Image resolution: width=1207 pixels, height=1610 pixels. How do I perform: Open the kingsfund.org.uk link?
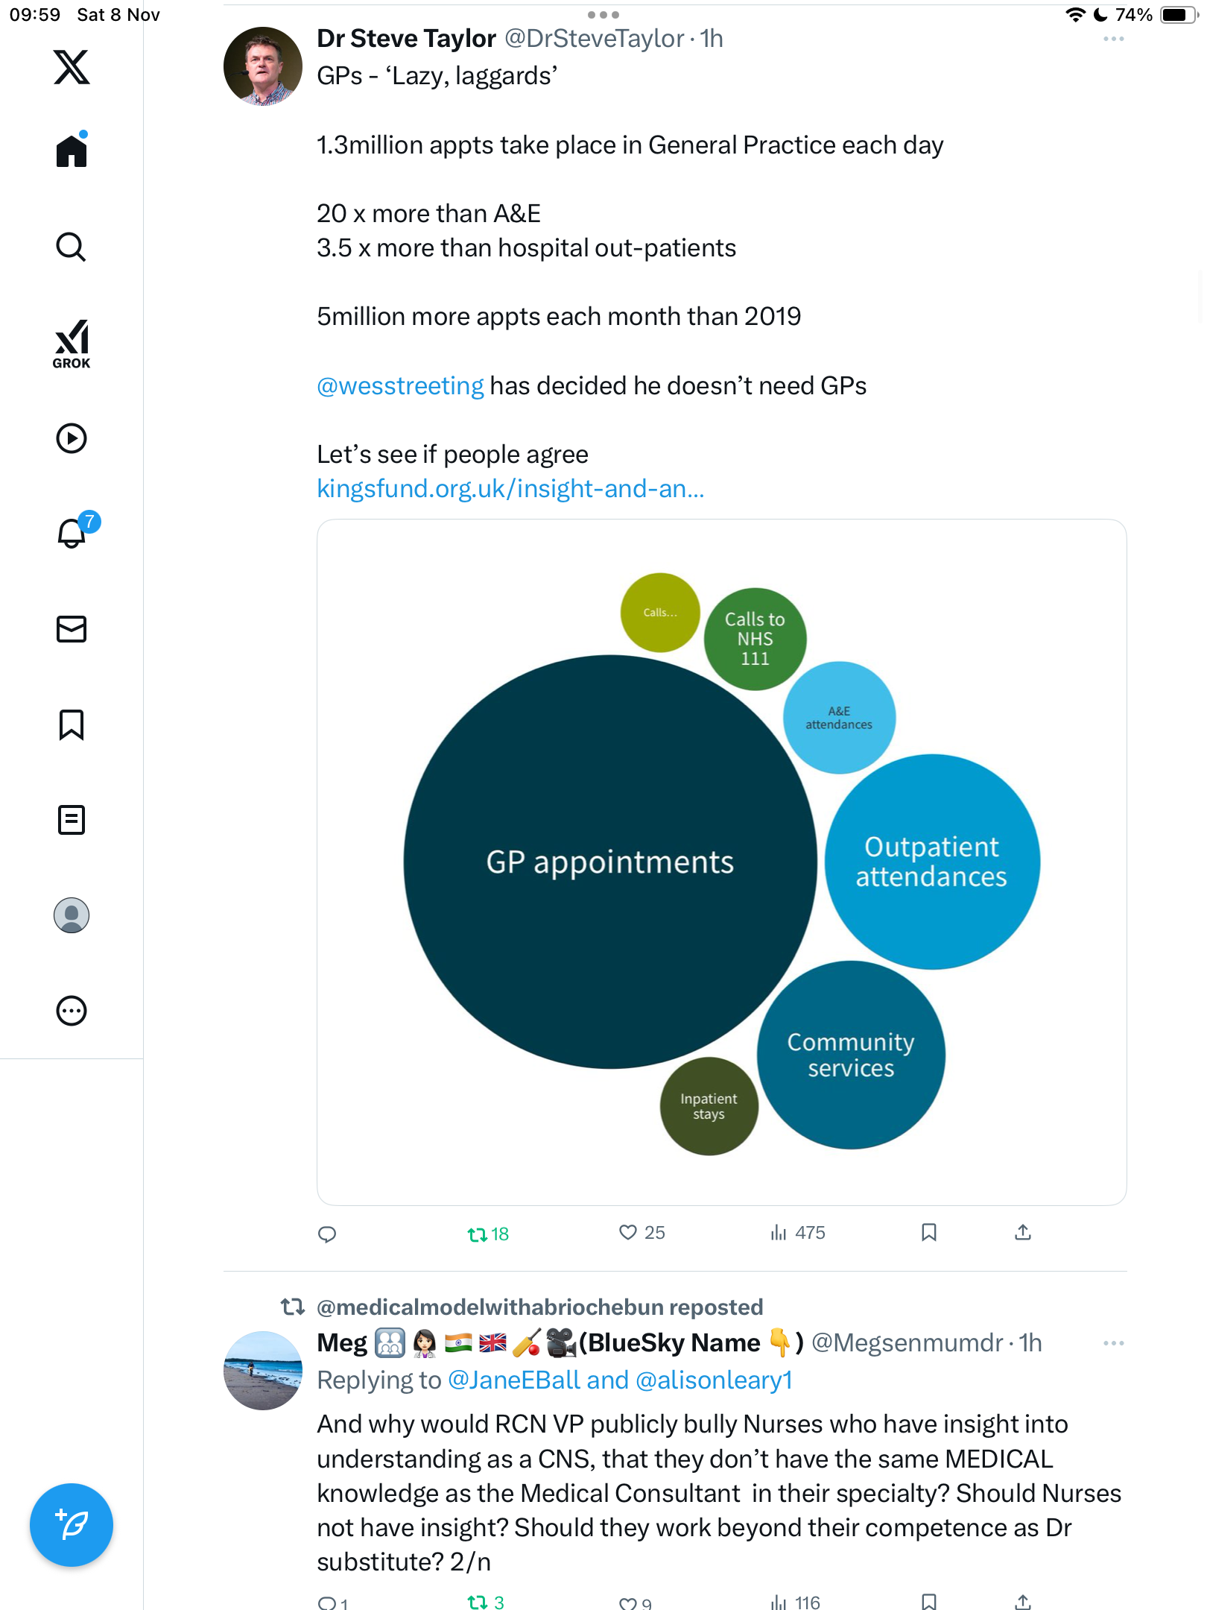(x=510, y=489)
